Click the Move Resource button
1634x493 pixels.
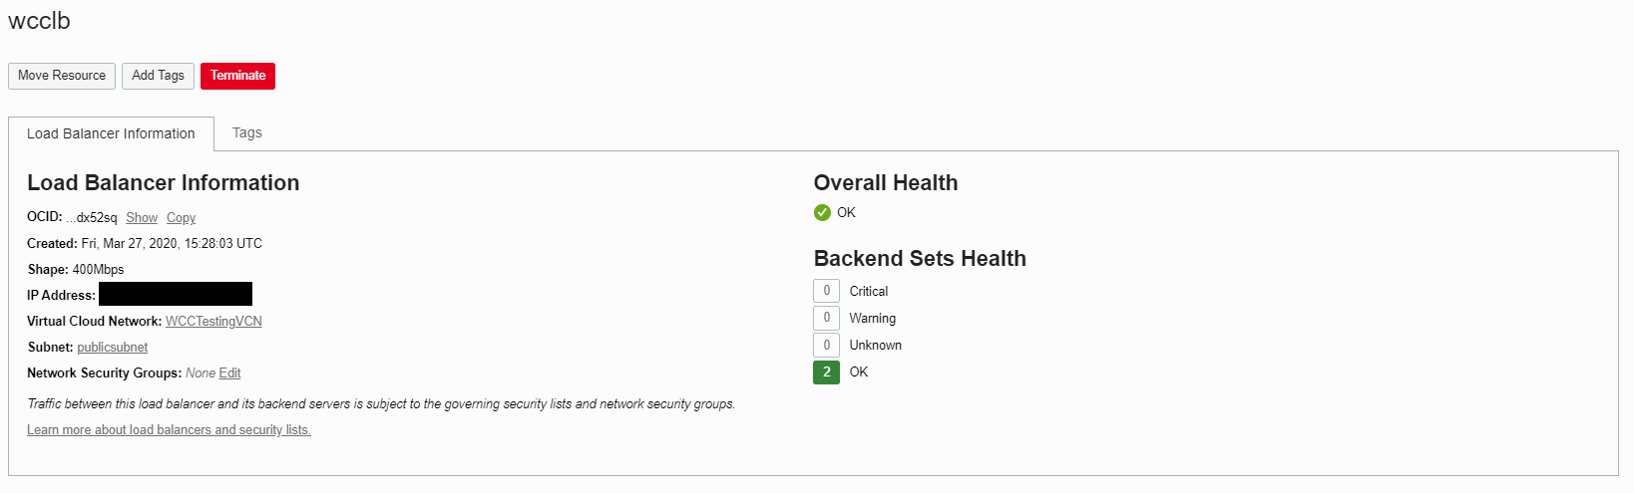[x=62, y=76]
